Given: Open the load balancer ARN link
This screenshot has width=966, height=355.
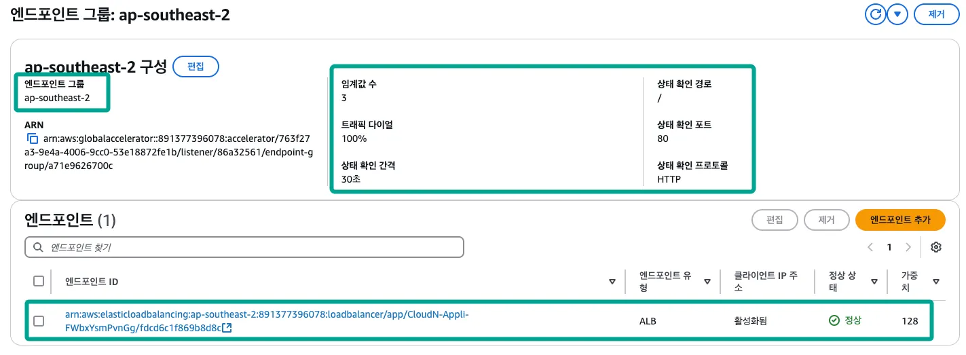Looking at the screenshot, I should pos(266,315).
